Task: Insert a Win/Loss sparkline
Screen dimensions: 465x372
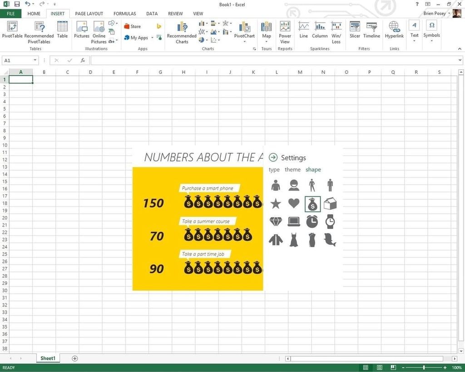Action: [336, 32]
